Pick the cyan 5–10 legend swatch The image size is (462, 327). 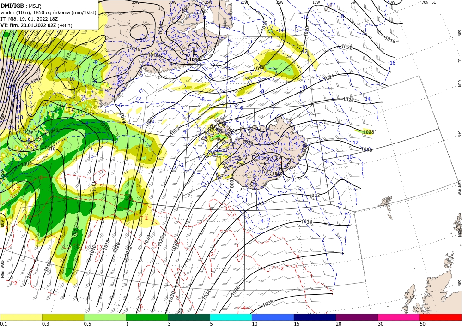pyautogui.click(x=231, y=317)
